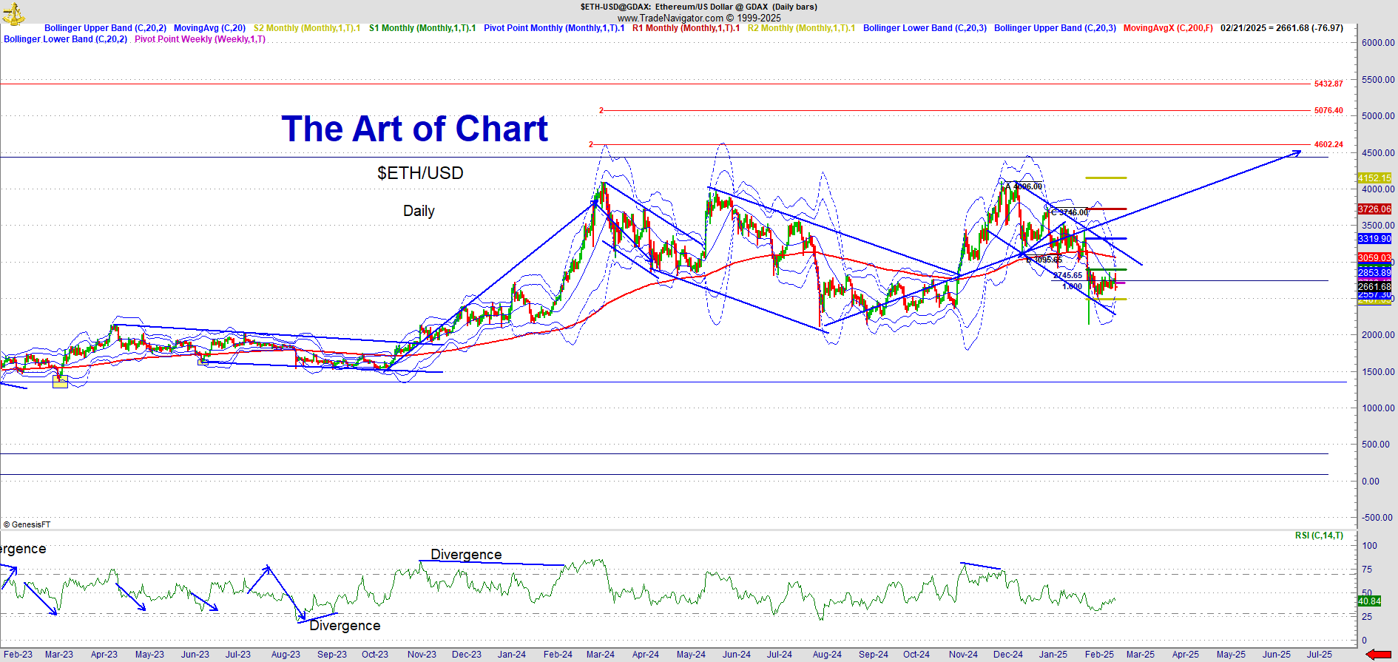Screen dimensions: 1398x662
Task: Select the Pivot Point Monthly legend label
Action: [554, 28]
